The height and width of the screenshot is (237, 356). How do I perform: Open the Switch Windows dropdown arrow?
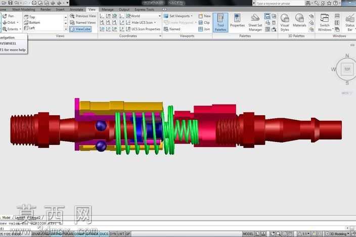(x=333, y=29)
